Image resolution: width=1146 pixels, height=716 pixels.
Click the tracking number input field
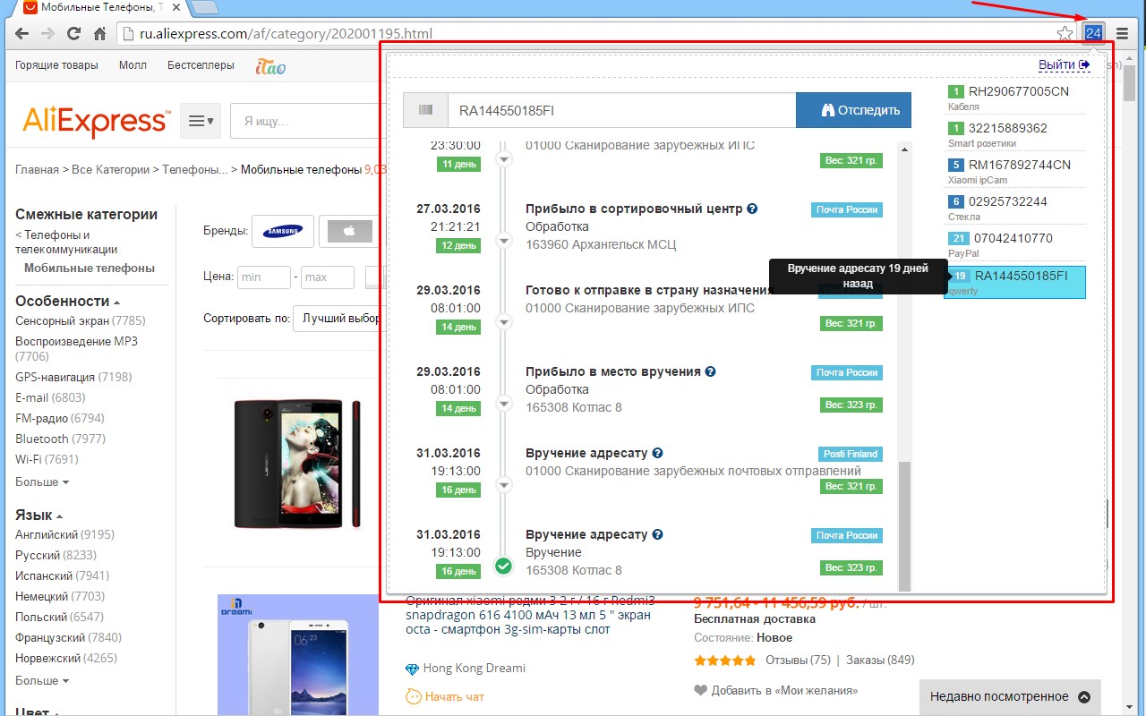pos(621,110)
